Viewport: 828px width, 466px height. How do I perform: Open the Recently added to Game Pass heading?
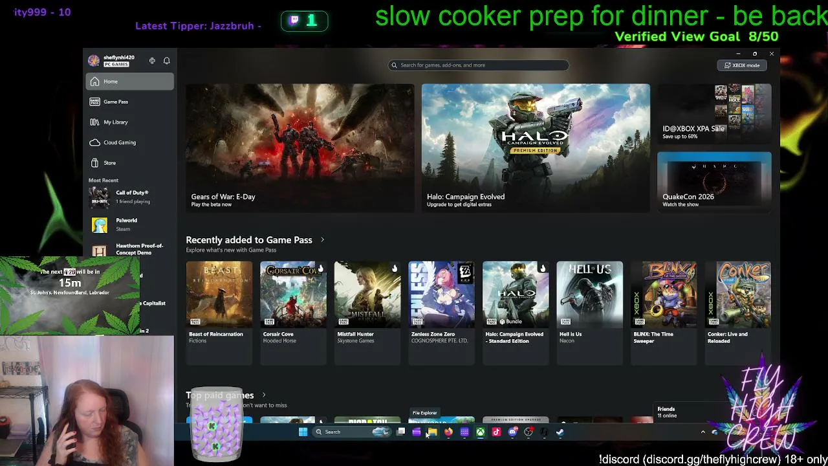click(x=249, y=240)
